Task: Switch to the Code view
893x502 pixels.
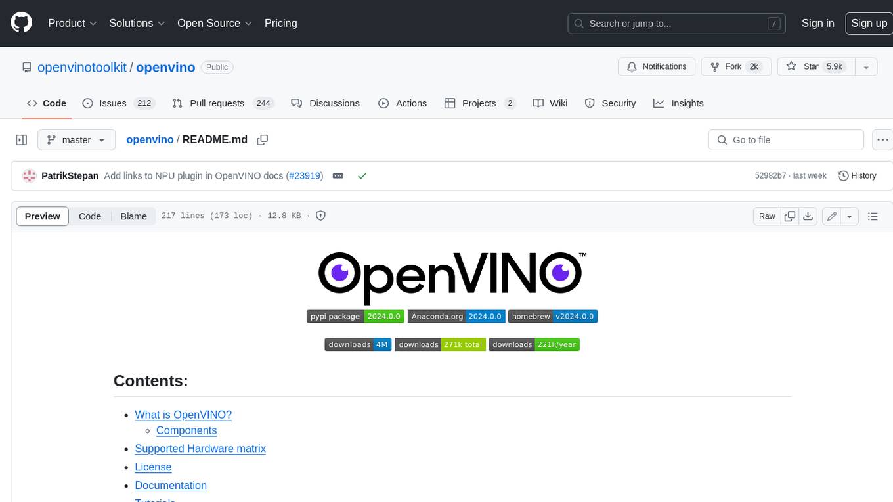Action: point(90,216)
